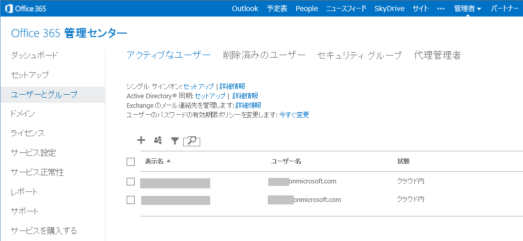Click 今すぐ変更 password policy link
Image resolution: width=523 pixels, height=241 pixels.
click(294, 115)
